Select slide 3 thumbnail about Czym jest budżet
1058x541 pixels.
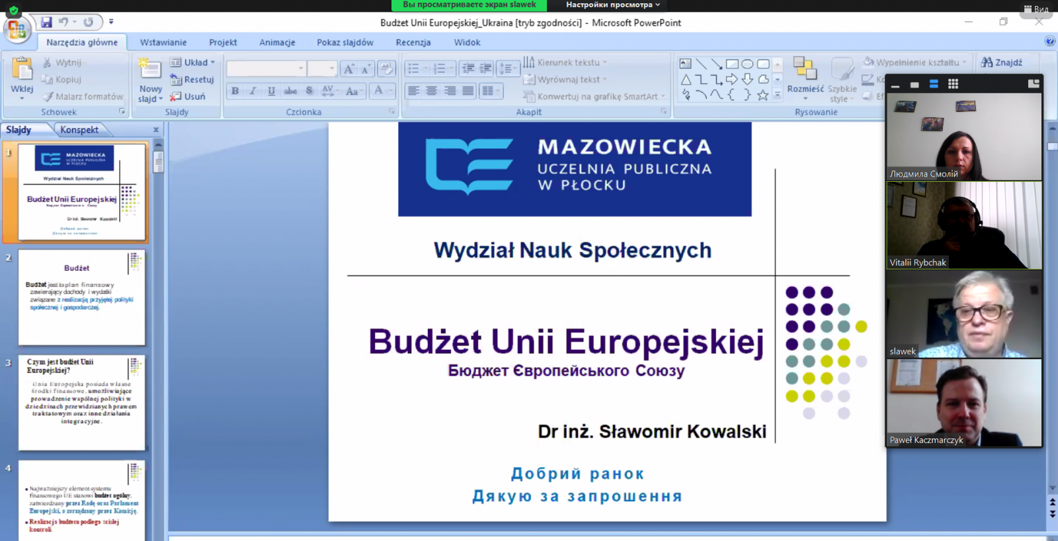(x=82, y=403)
